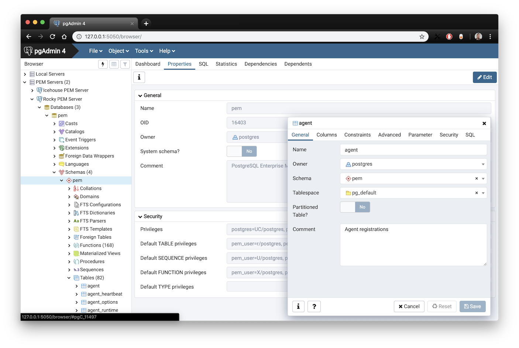
Task: Click the Event Triggers node icon
Action: pyautogui.click(x=62, y=140)
